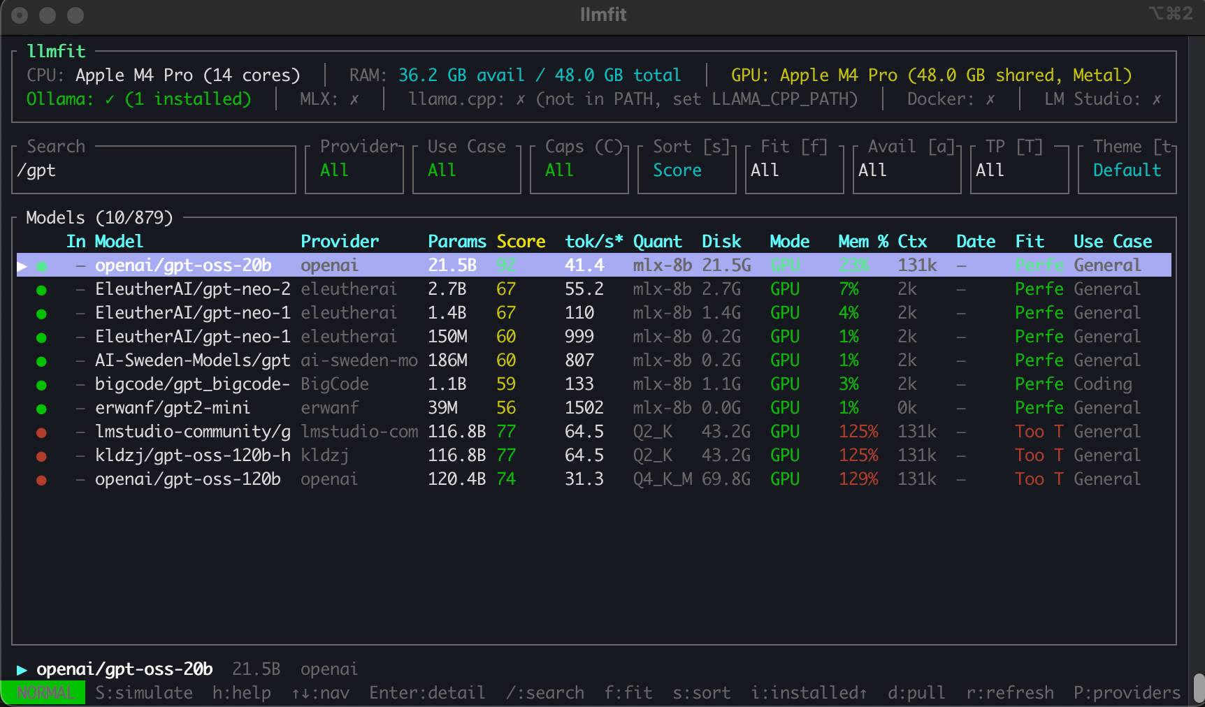The image size is (1205, 707).
Task: Click the P:providers shortcut in footer
Action: [1127, 692]
